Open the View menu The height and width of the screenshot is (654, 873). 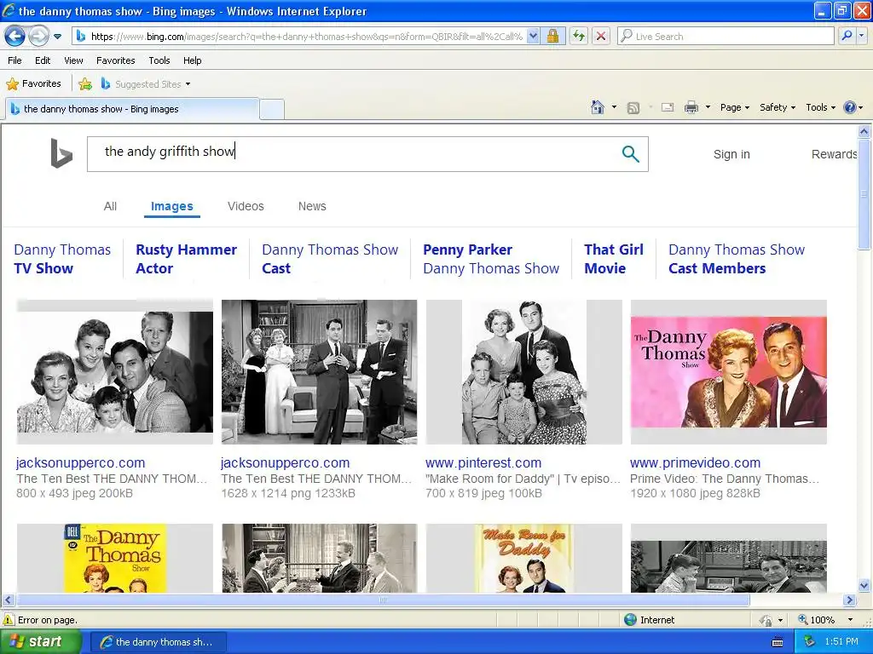coord(73,60)
